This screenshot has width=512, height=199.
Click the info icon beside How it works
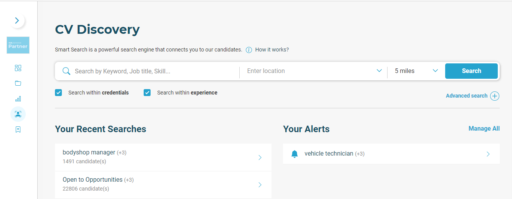pyautogui.click(x=249, y=50)
